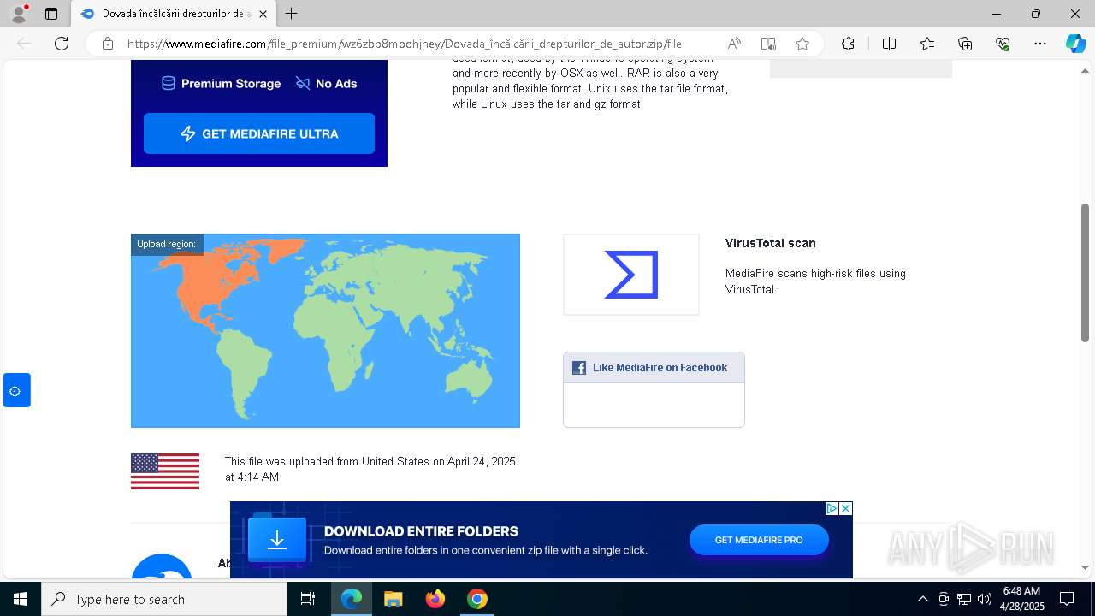Open the clock and date flyout
Image resolution: width=1095 pixels, height=616 pixels.
point(1022,599)
